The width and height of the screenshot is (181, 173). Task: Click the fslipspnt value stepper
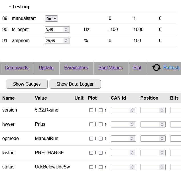66,30
